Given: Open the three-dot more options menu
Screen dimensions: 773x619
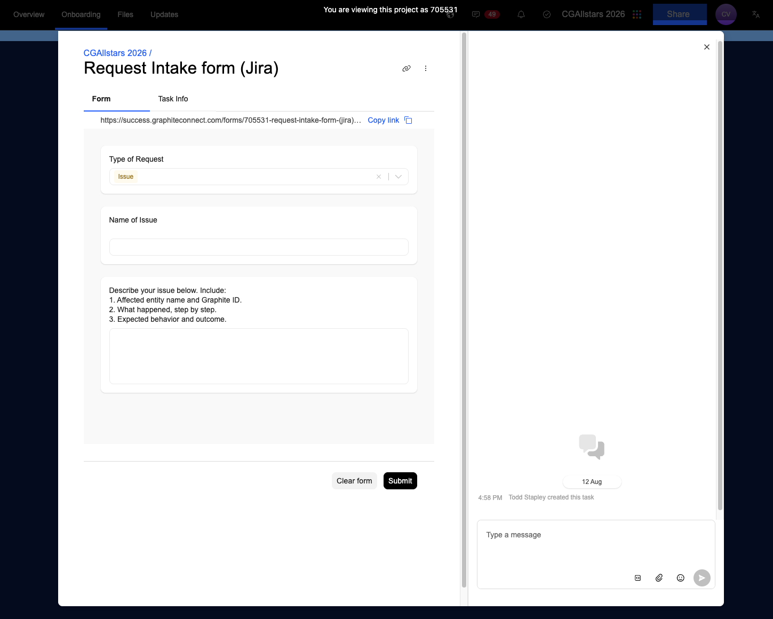Looking at the screenshot, I should (426, 68).
